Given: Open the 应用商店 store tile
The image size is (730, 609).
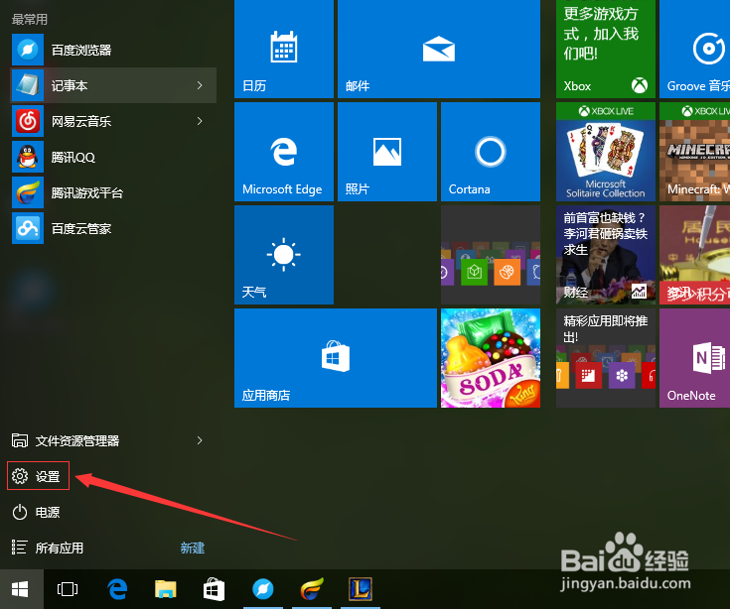Looking at the screenshot, I should point(336,358).
